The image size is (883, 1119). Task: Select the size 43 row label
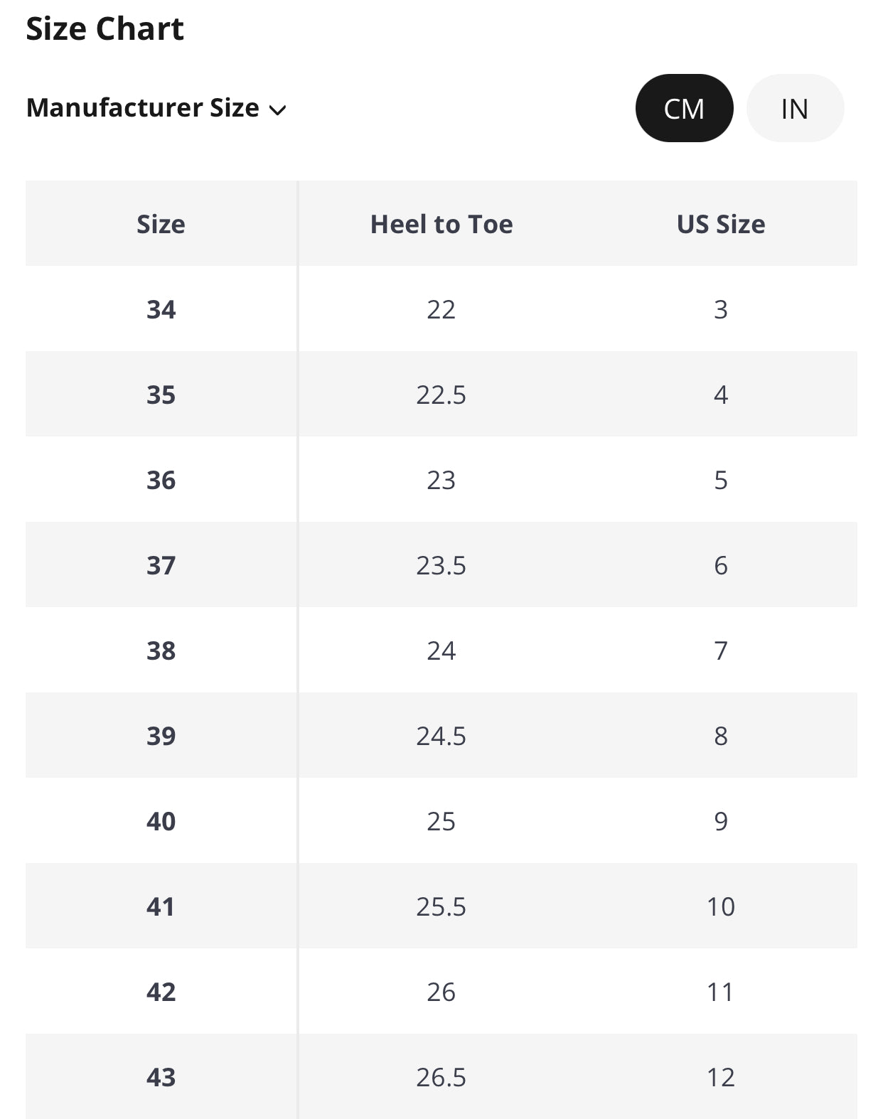pos(161,1077)
